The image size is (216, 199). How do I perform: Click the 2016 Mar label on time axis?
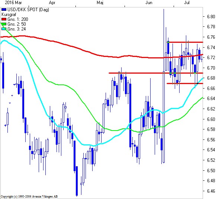point(13,3)
